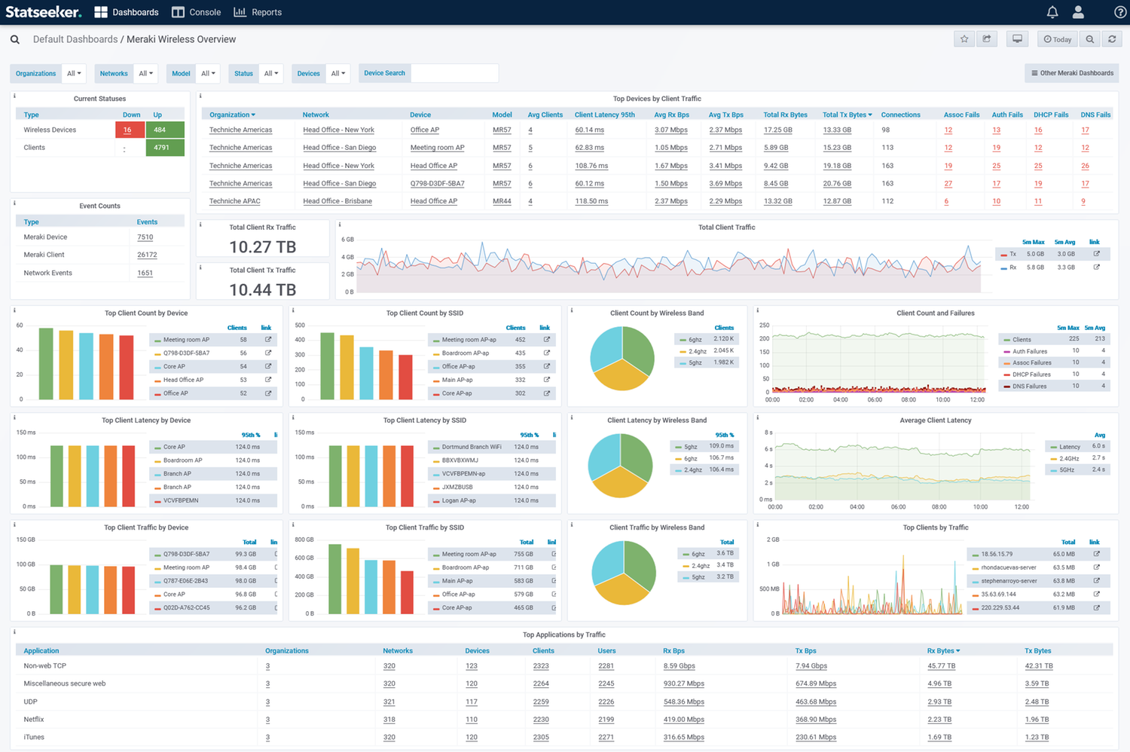Click the red Tx legend swatch

[1002, 254]
